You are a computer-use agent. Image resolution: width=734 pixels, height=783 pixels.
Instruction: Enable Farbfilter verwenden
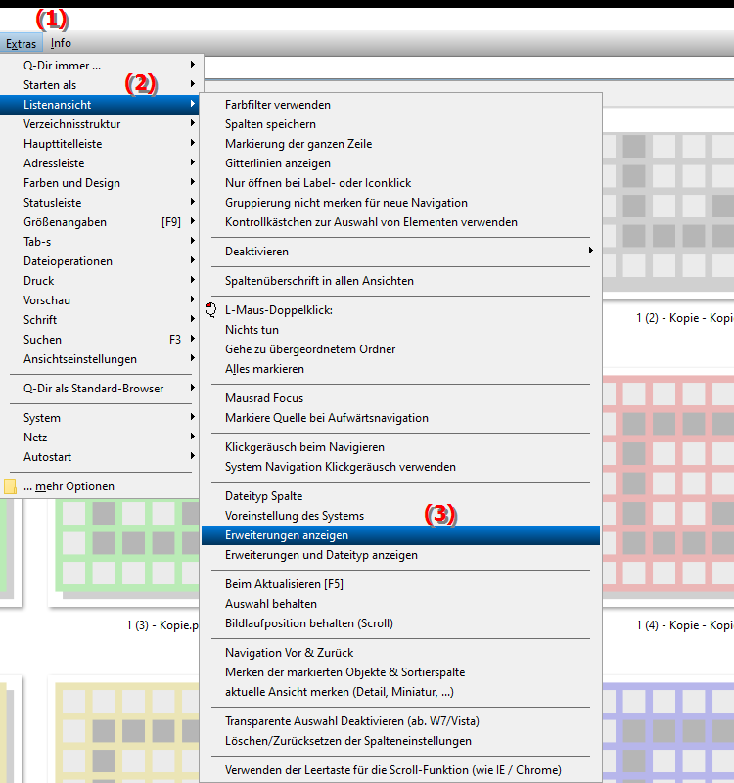pyautogui.click(x=277, y=105)
